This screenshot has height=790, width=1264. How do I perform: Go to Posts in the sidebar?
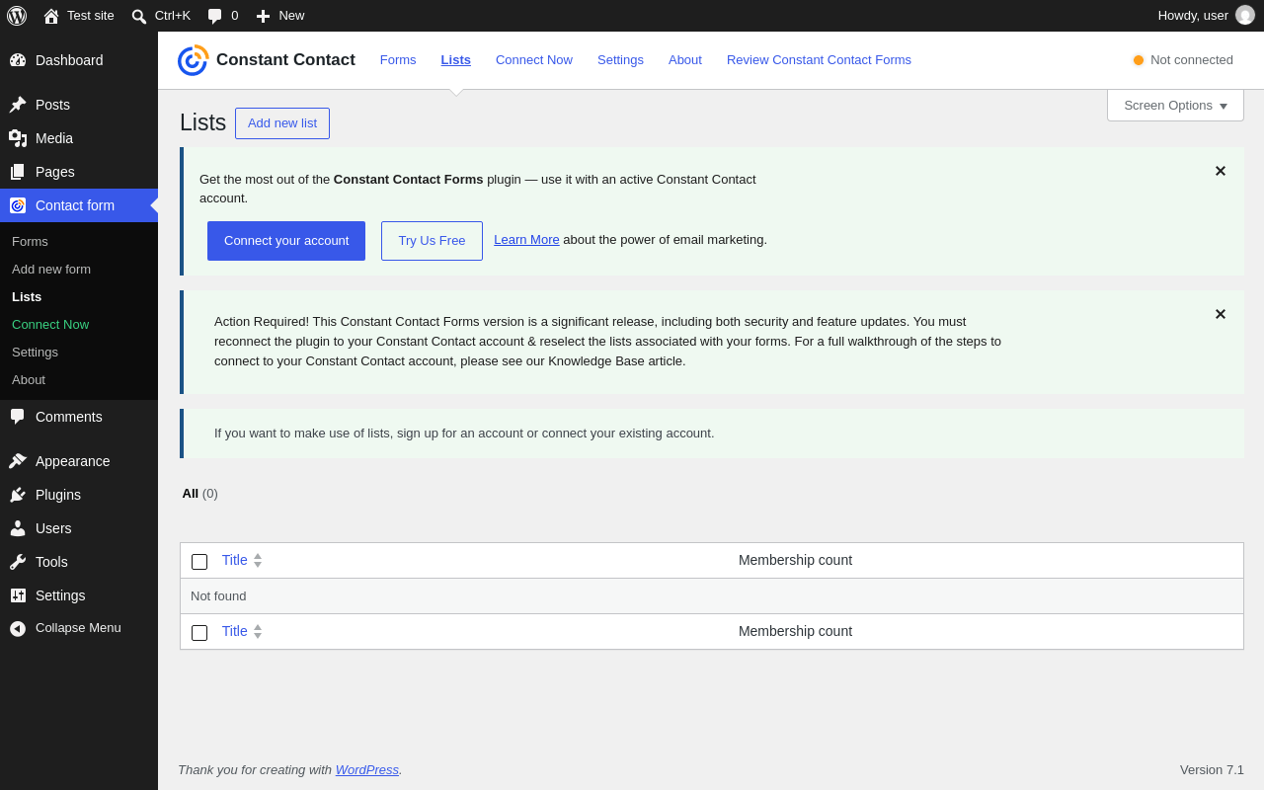[x=79, y=105]
